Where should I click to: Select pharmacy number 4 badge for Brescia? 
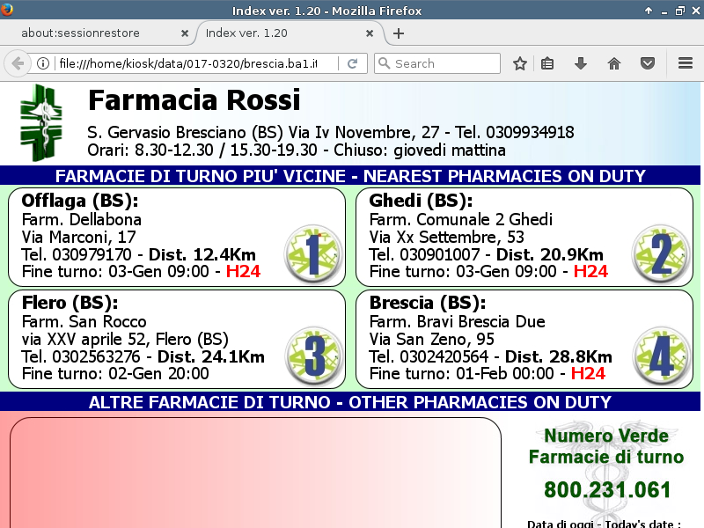(x=662, y=355)
